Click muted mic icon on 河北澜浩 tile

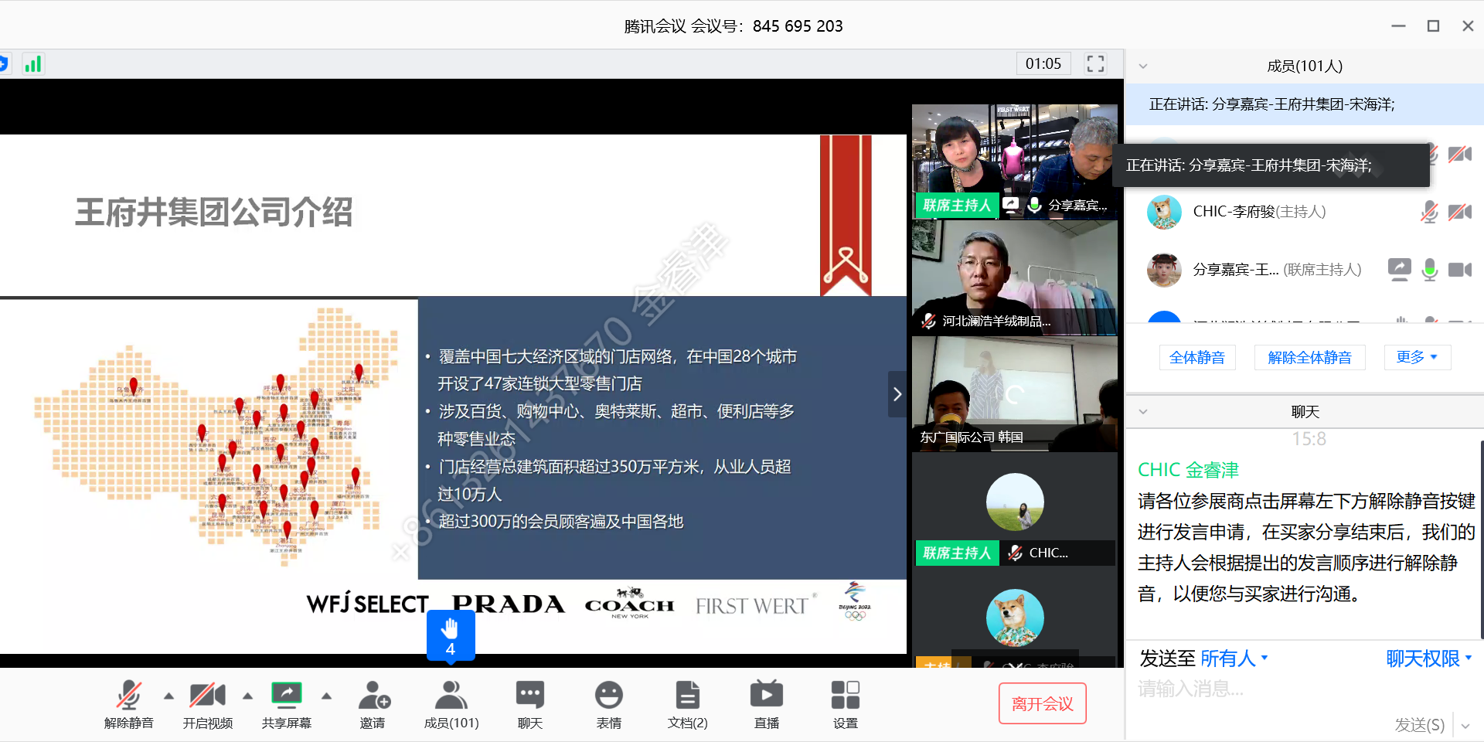click(928, 321)
